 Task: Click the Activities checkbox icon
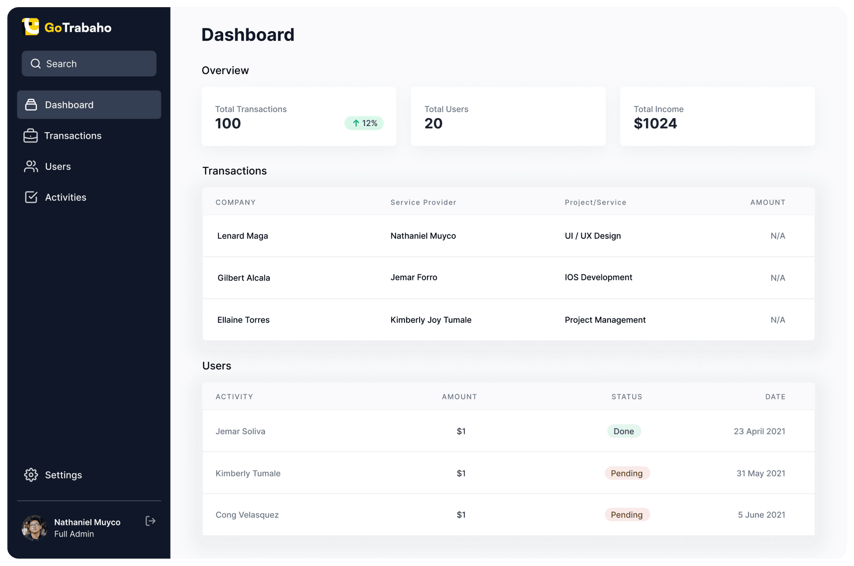31,197
